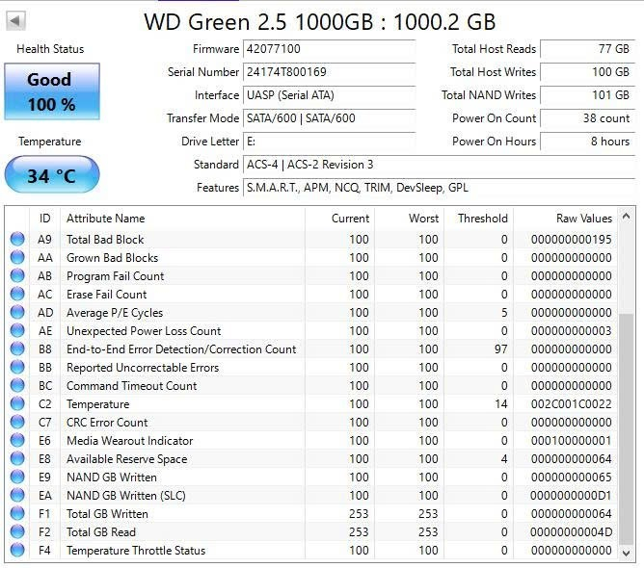Click threshold value 14
644x568 pixels.
point(501,404)
